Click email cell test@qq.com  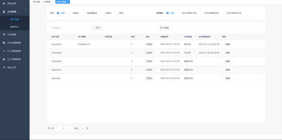(x=84, y=44)
